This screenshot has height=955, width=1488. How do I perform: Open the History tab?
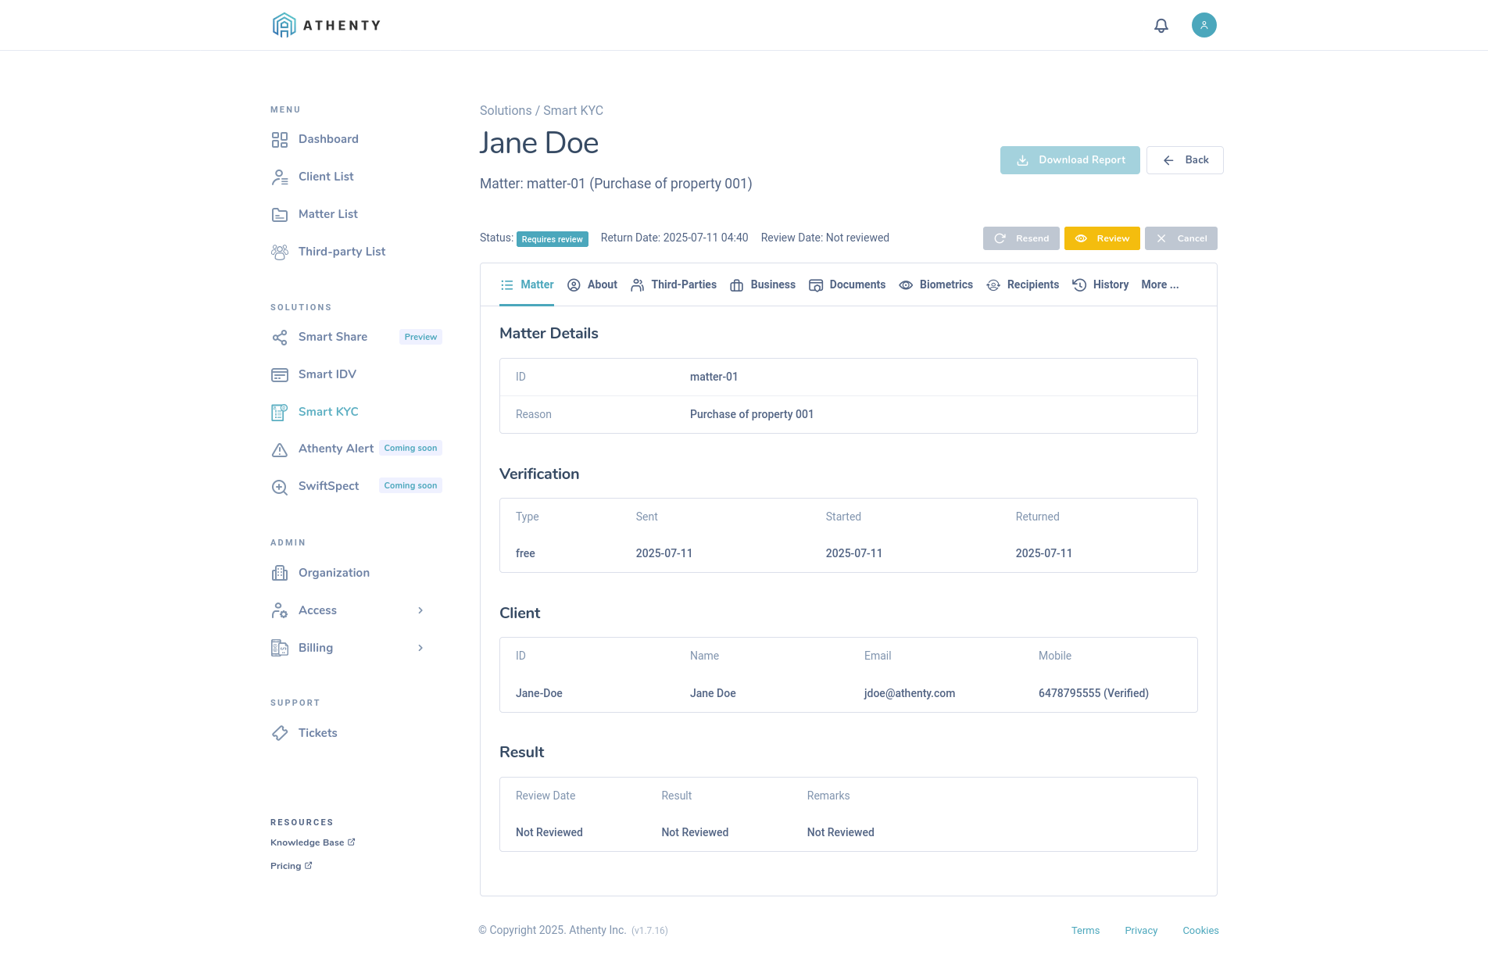tap(1100, 285)
